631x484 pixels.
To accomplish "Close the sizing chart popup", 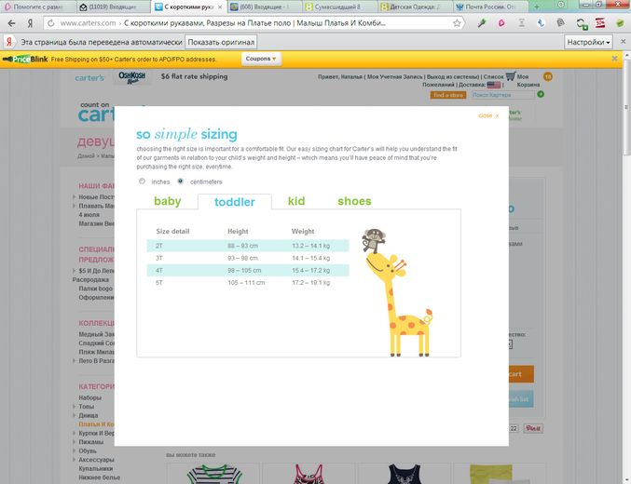I will click(x=488, y=116).
